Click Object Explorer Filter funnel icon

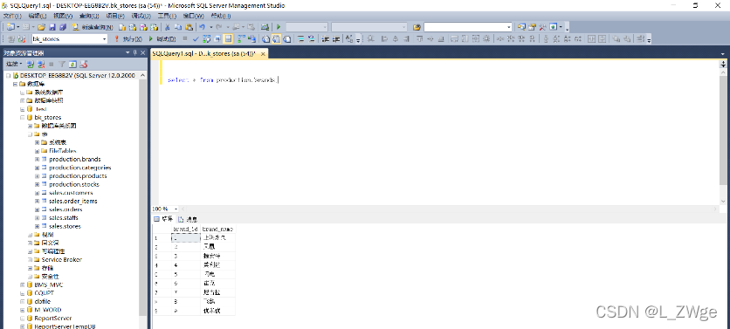point(62,64)
